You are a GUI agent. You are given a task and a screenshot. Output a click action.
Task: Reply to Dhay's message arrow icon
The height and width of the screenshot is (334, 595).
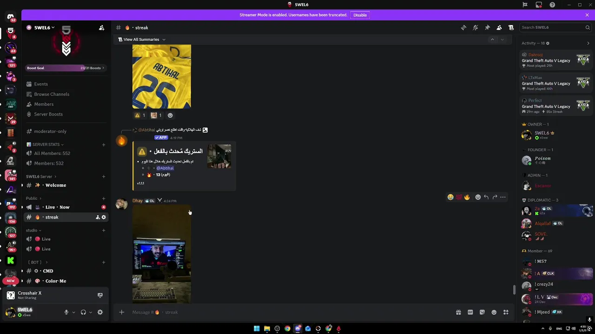(x=486, y=197)
